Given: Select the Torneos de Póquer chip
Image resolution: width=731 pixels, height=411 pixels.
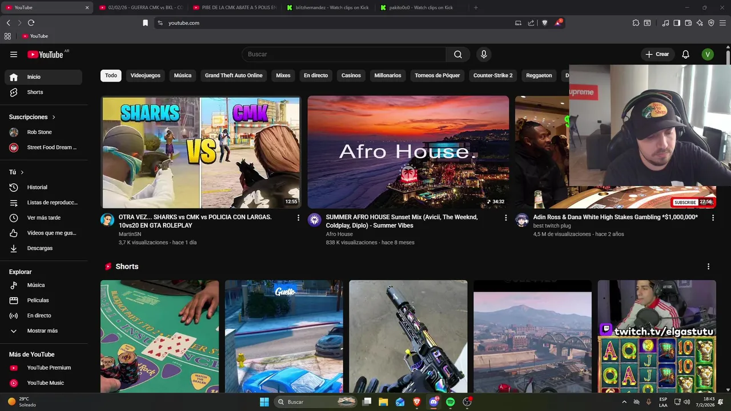Looking at the screenshot, I should tap(437, 75).
